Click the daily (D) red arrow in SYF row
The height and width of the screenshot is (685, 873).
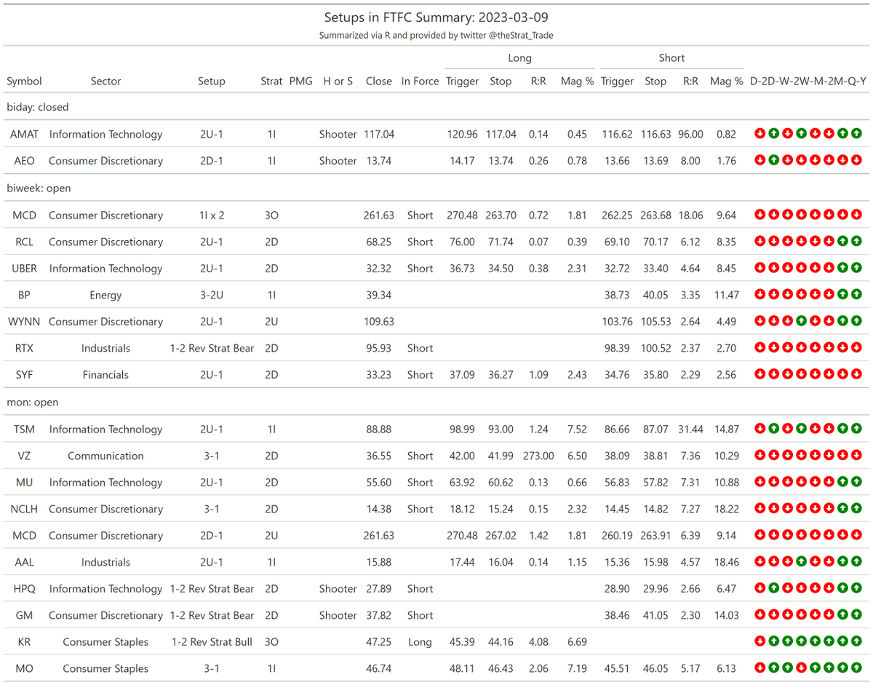point(760,374)
